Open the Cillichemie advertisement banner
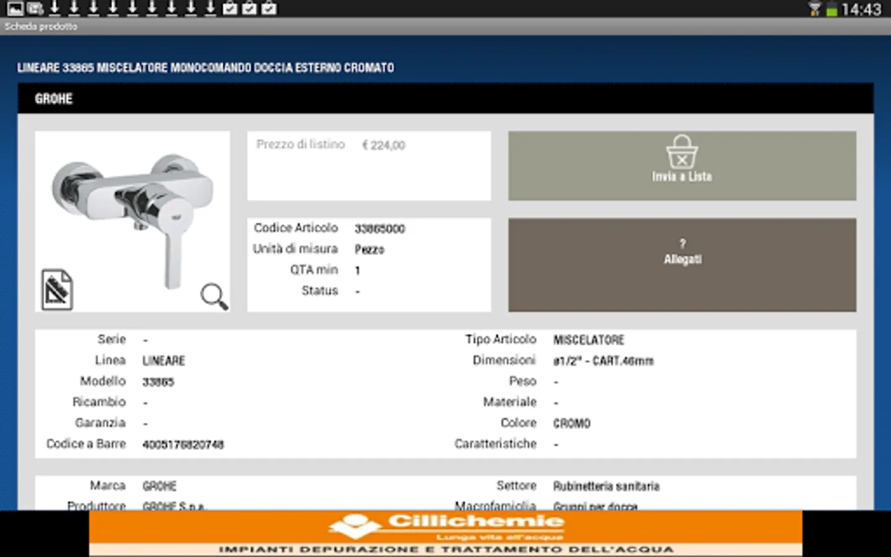Viewport: 891px width, 557px height. pyautogui.click(x=445, y=533)
